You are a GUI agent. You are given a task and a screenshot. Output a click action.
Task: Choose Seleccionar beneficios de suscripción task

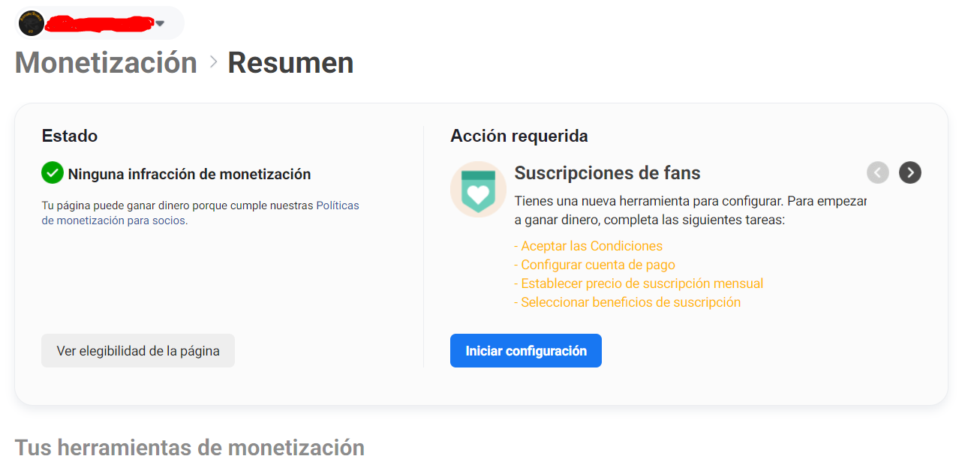(627, 302)
